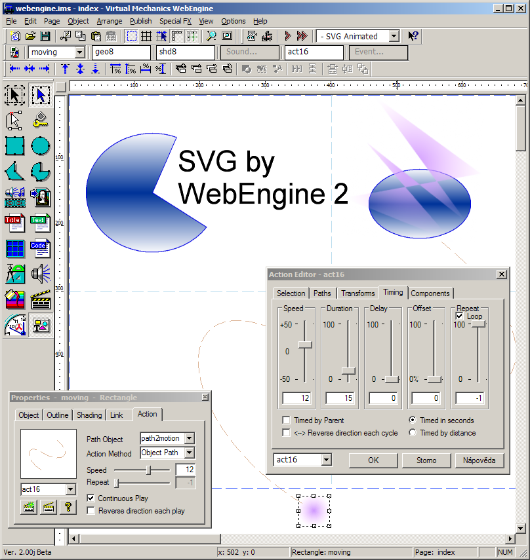Image resolution: width=530 pixels, height=560 pixels.
Task: Click the align top arrow icon
Action: pos(65,69)
